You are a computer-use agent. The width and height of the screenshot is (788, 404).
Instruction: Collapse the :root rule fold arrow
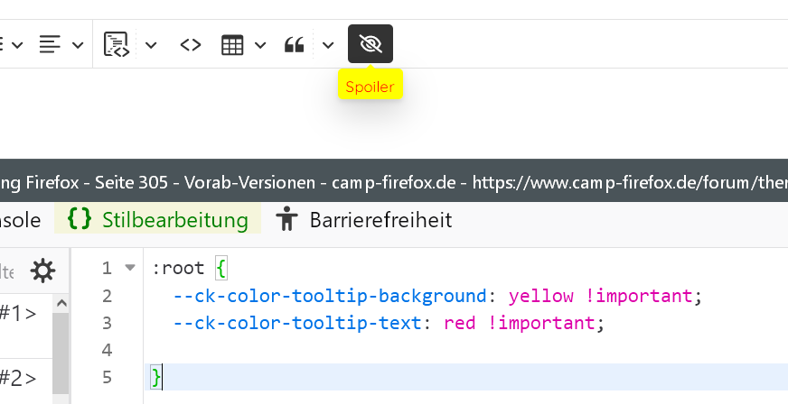(129, 268)
